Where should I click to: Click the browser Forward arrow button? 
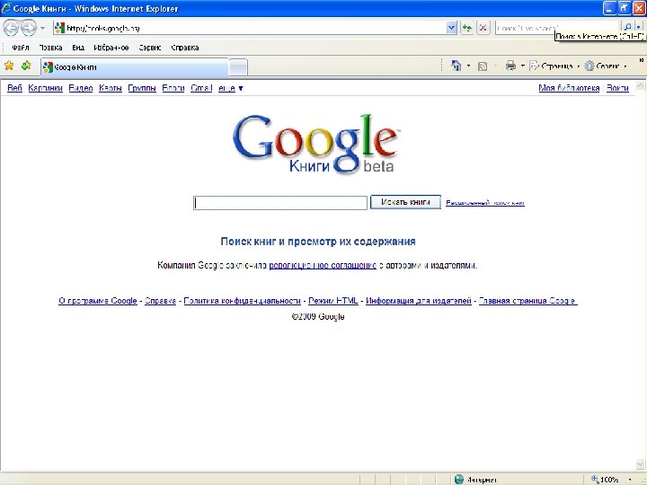coord(29,28)
